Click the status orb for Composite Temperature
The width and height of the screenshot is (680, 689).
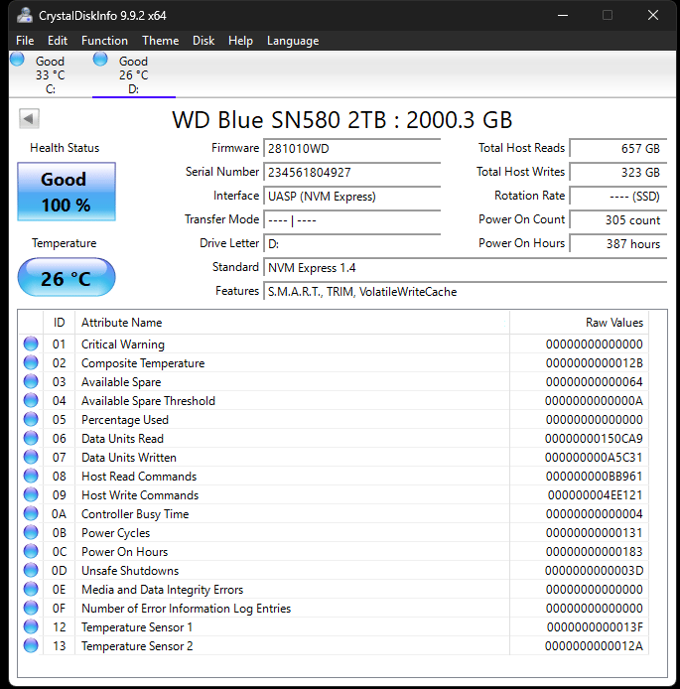click(31, 362)
